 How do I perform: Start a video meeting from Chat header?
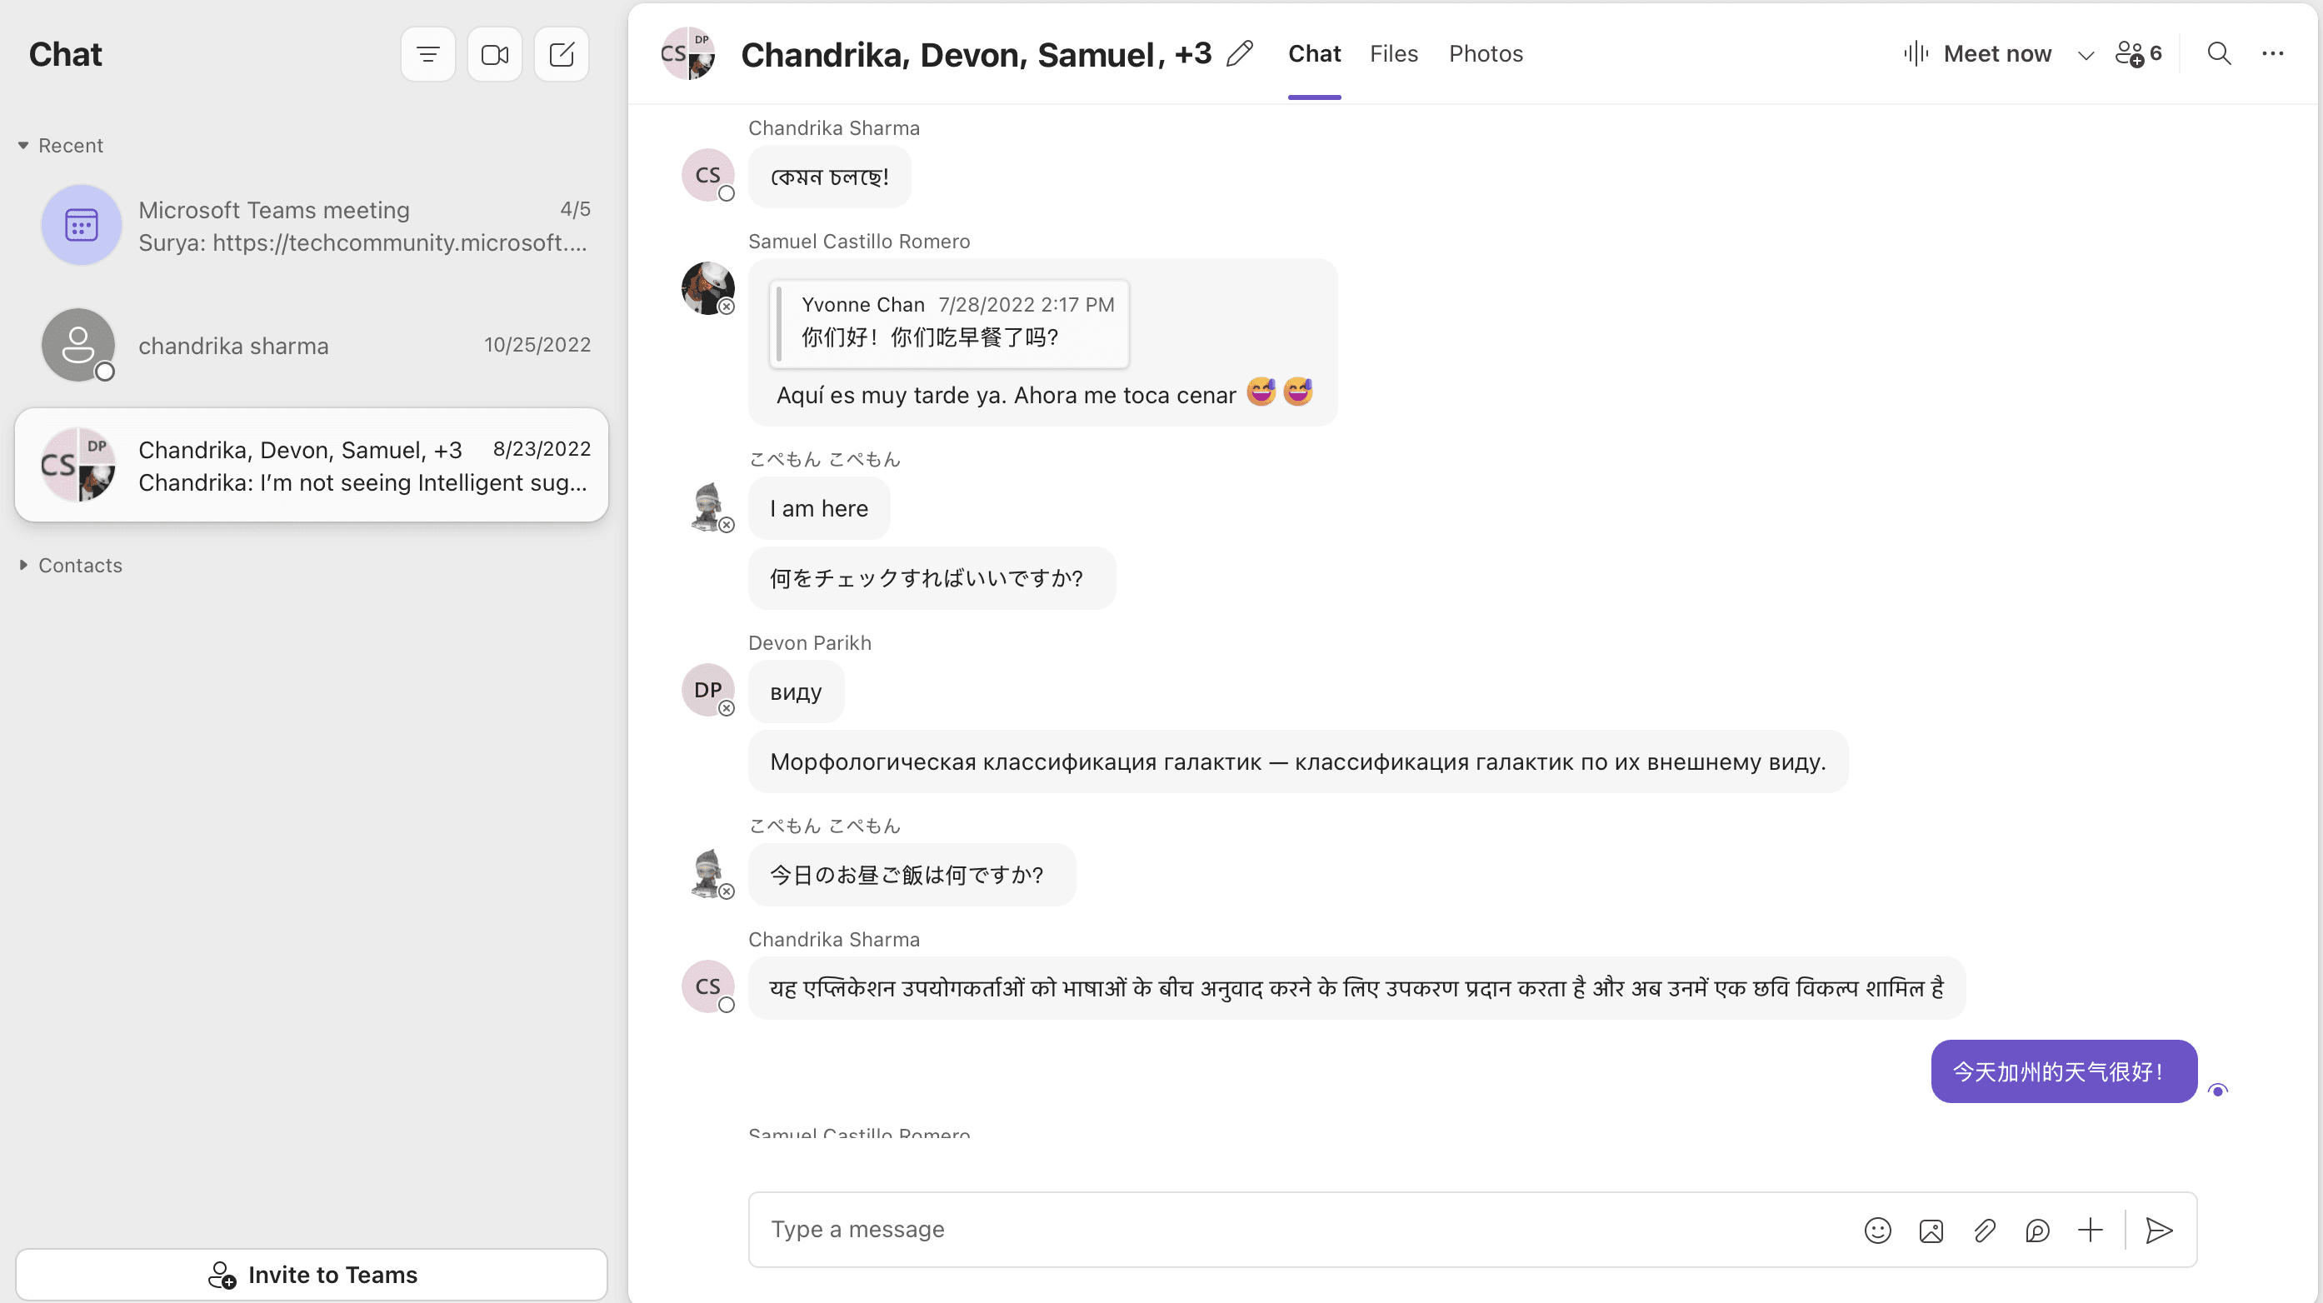point(494,55)
